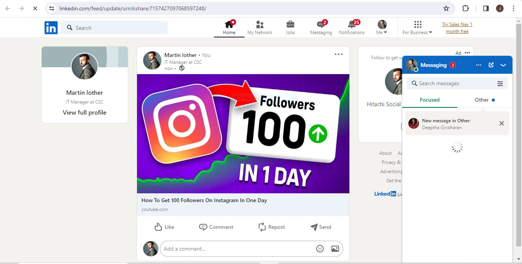Viewport: 522px width, 264px height.
Task: Open the Notifications bell
Action: (352, 28)
